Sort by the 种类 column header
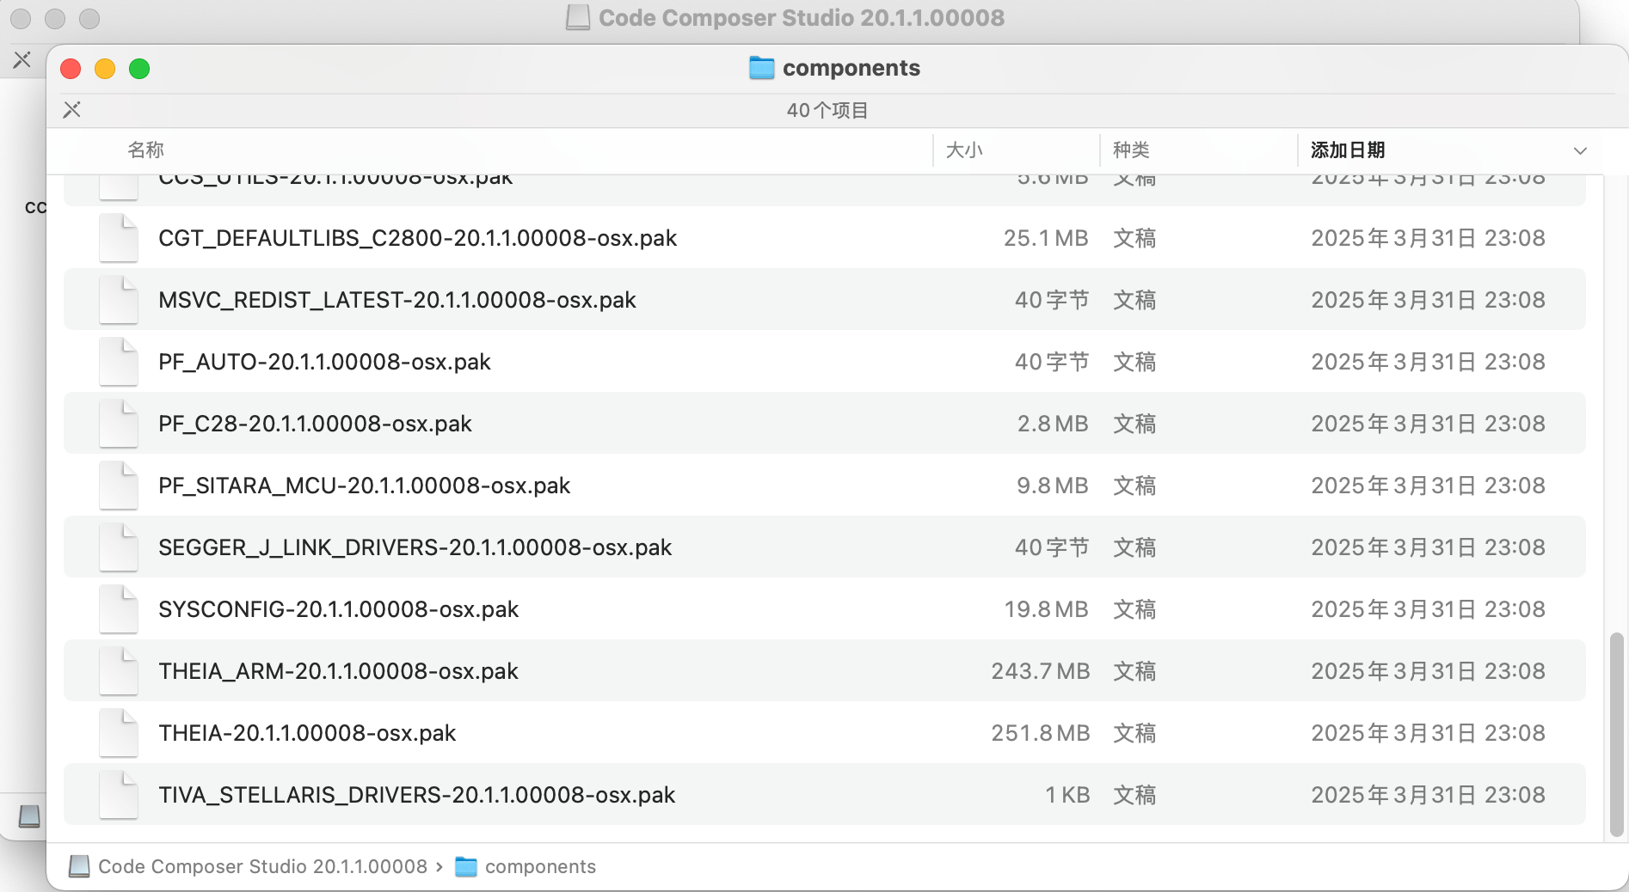This screenshot has height=892, width=1629. [x=1131, y=150]
